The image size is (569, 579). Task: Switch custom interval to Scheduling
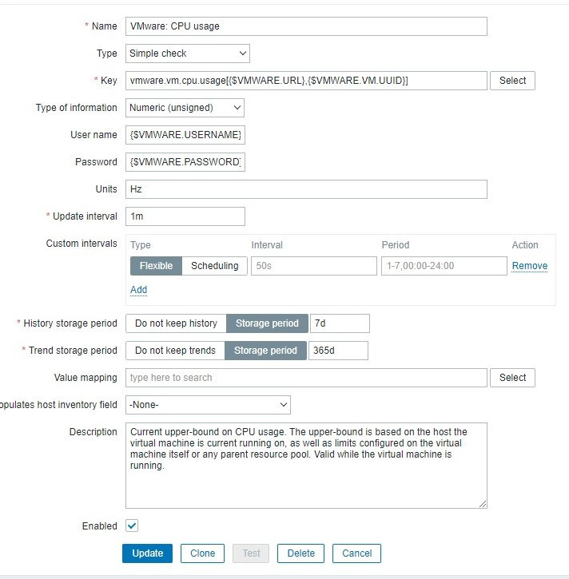(214, 266)
